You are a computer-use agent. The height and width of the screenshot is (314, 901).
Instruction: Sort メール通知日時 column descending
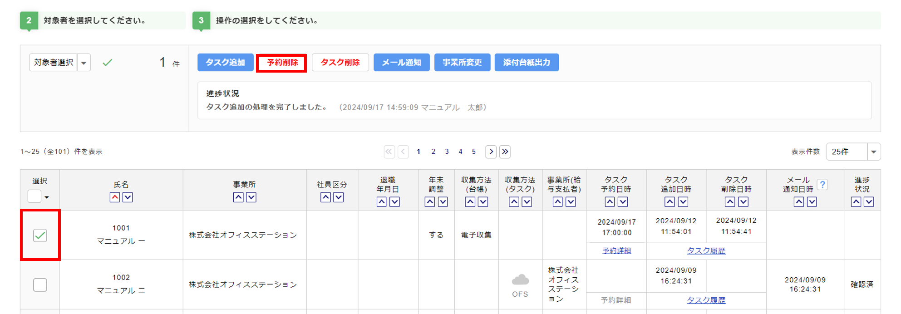(812, 202)
